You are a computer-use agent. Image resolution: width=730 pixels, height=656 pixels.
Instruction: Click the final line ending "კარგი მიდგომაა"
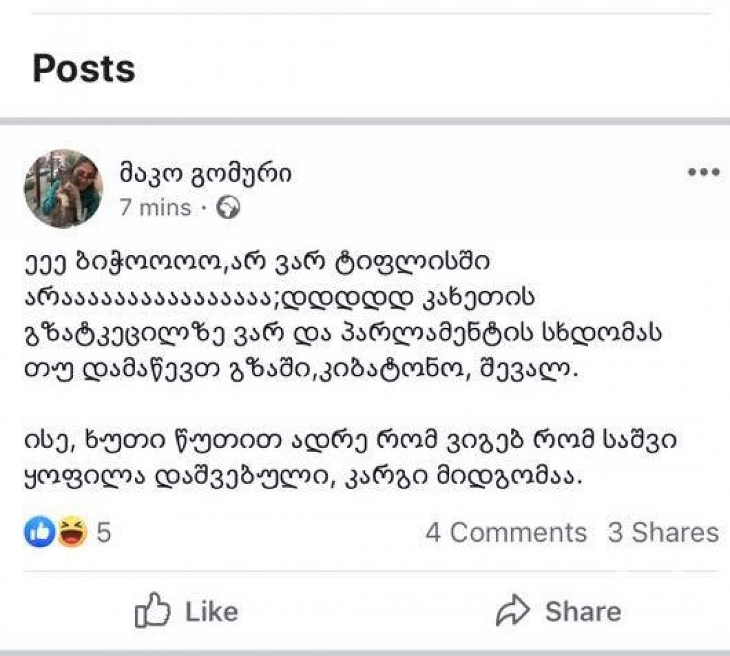pos(304,476)
